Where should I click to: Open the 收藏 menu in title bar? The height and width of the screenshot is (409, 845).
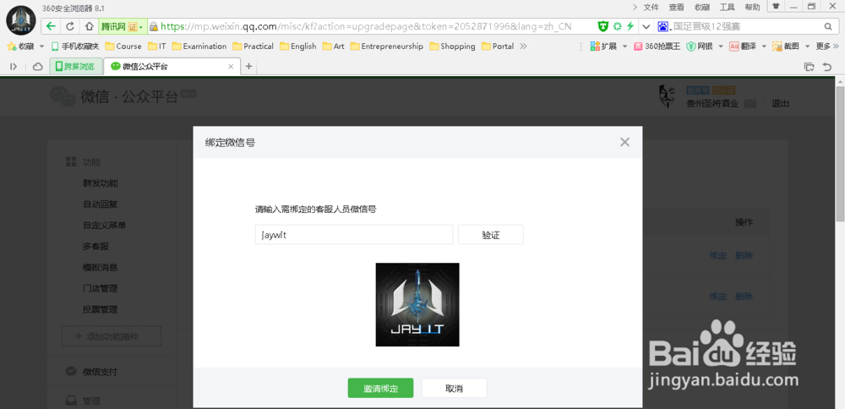click(x=701, y=7)
